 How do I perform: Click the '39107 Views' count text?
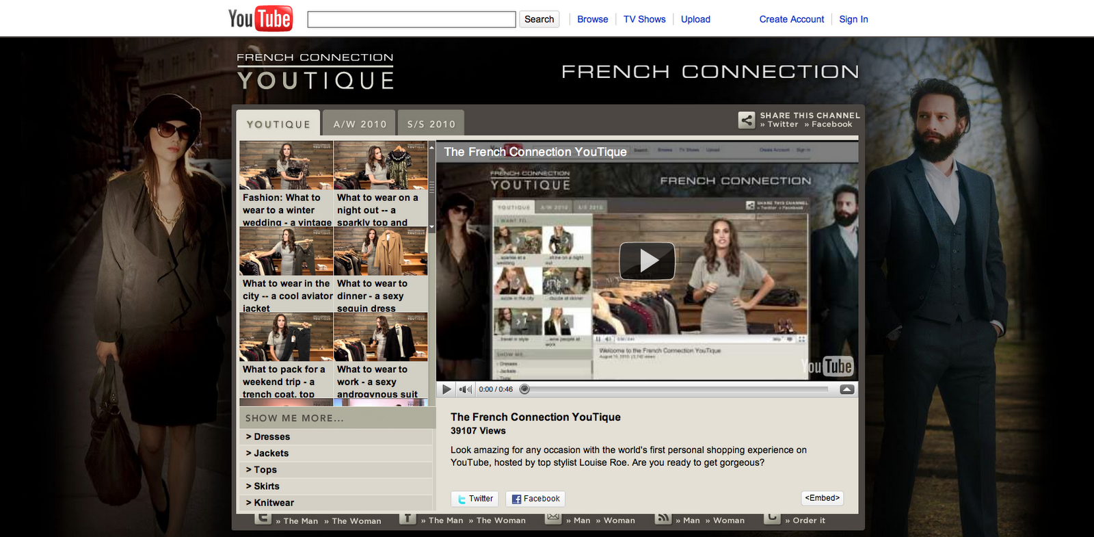[478, 431]
